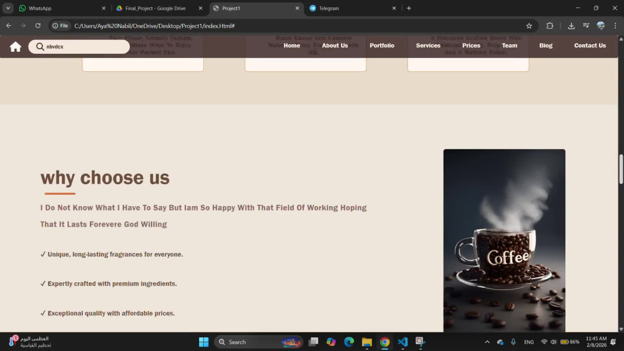Click the OneDrive cloud tray icon

pyautogui.click(x=500, y=342)
